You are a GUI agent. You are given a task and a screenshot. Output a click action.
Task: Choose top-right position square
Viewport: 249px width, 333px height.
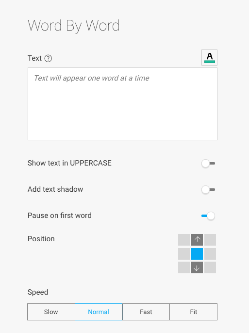pyautogui.click(x=210, y=240)
